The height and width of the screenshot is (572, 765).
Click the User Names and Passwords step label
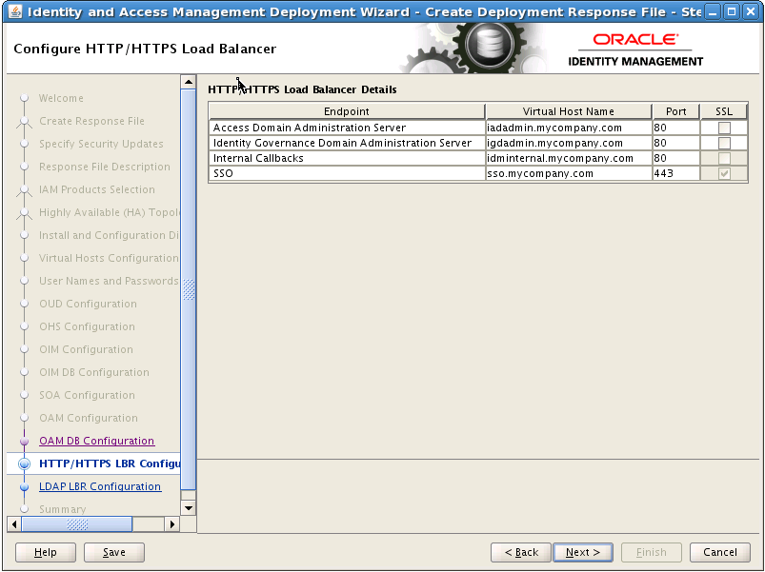[109, 281]
